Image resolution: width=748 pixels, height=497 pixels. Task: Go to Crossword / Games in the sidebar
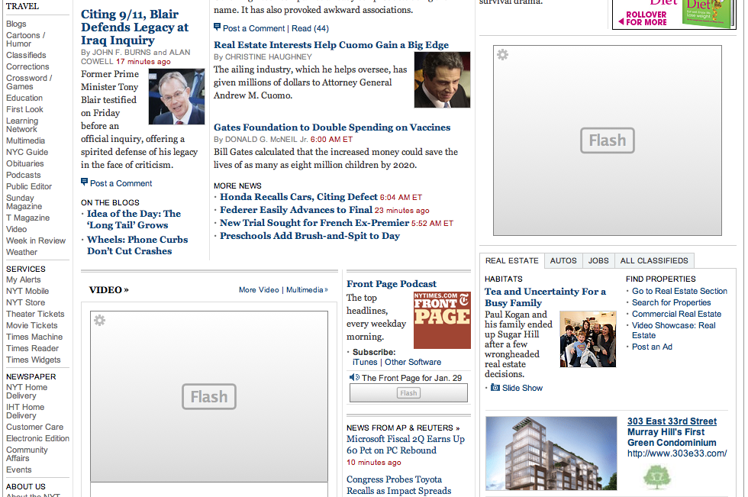pos(29,82)
